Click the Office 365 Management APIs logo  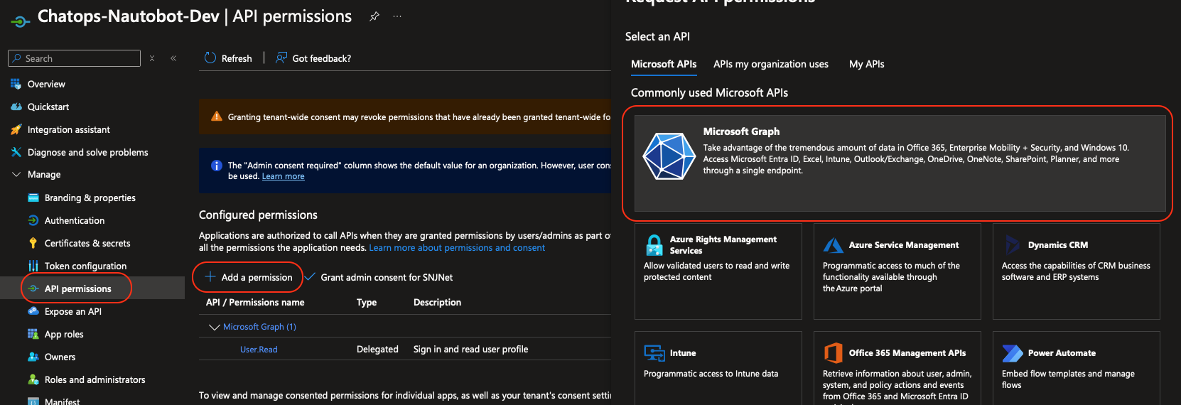[833, 353]
